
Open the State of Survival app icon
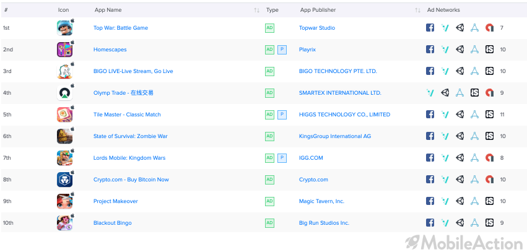pos(64,136)
